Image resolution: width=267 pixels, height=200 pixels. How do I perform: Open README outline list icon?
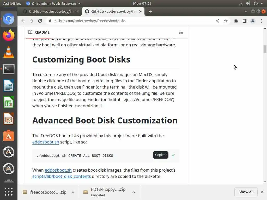[181, 32]
